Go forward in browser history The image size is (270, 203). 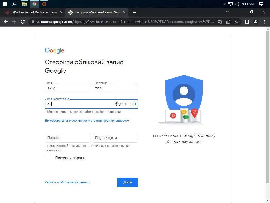[14, 22]
